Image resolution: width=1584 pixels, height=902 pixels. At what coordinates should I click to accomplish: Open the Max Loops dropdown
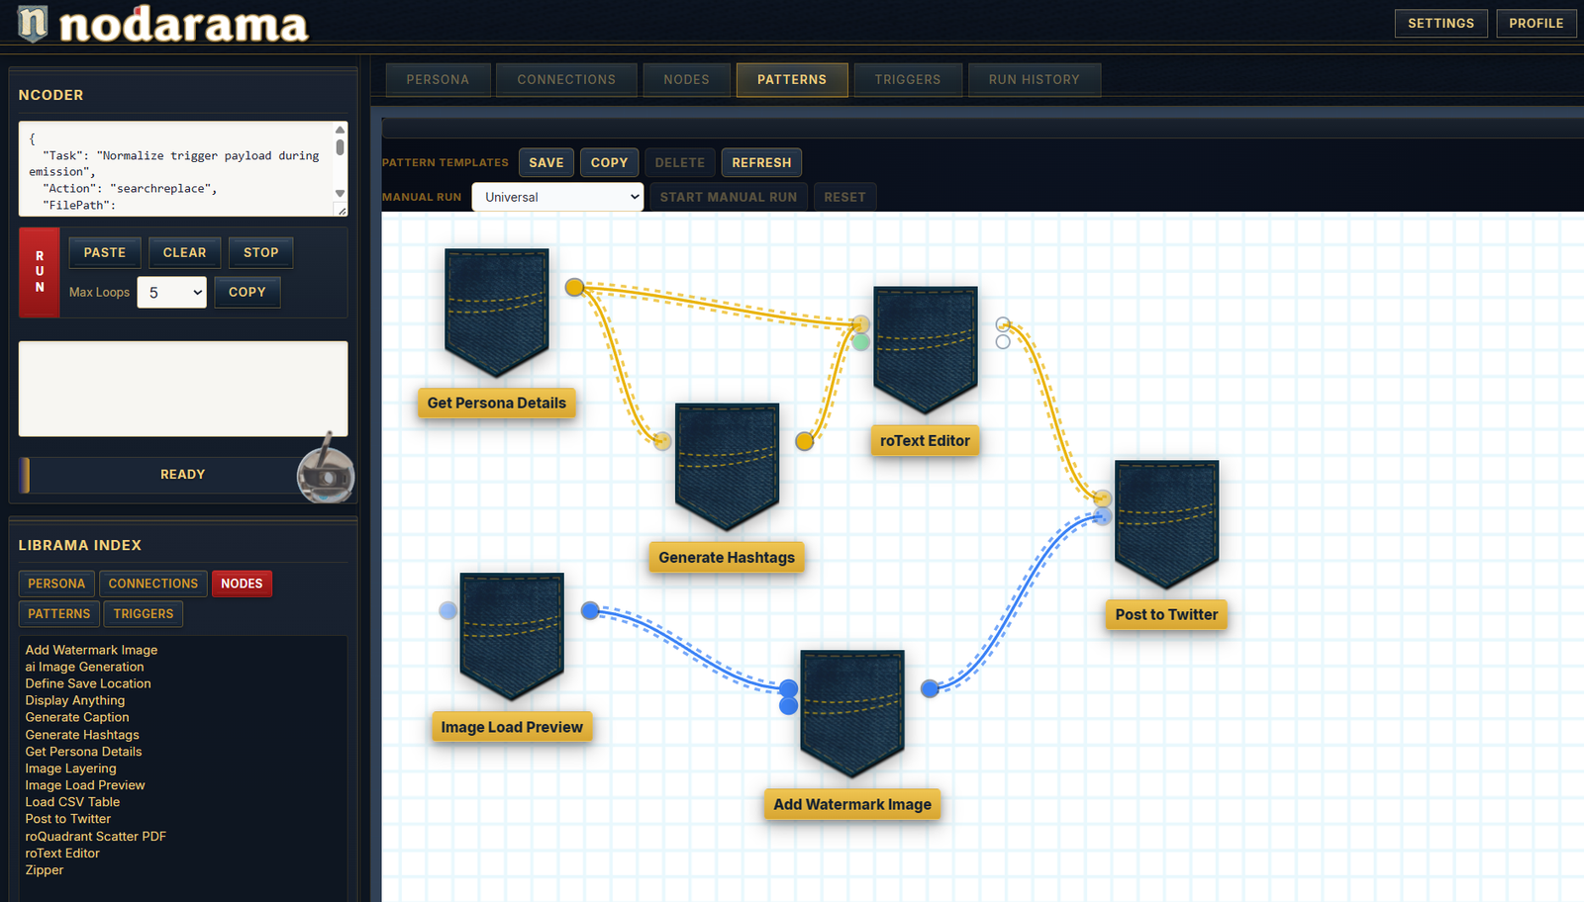tap(171, 292)
